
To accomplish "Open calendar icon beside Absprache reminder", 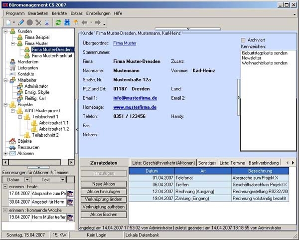I will click(x=70, y=194).
